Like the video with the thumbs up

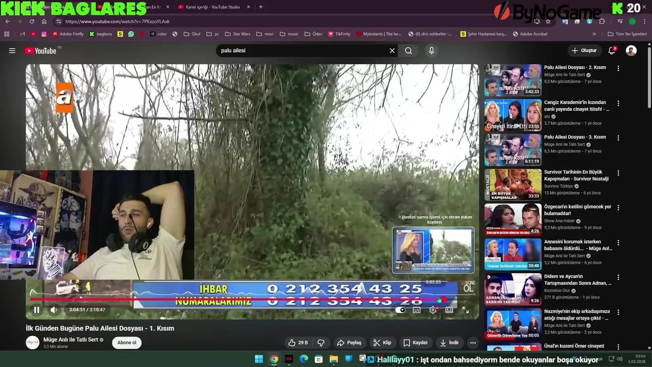pyautogui.click(x=291, y=343)
